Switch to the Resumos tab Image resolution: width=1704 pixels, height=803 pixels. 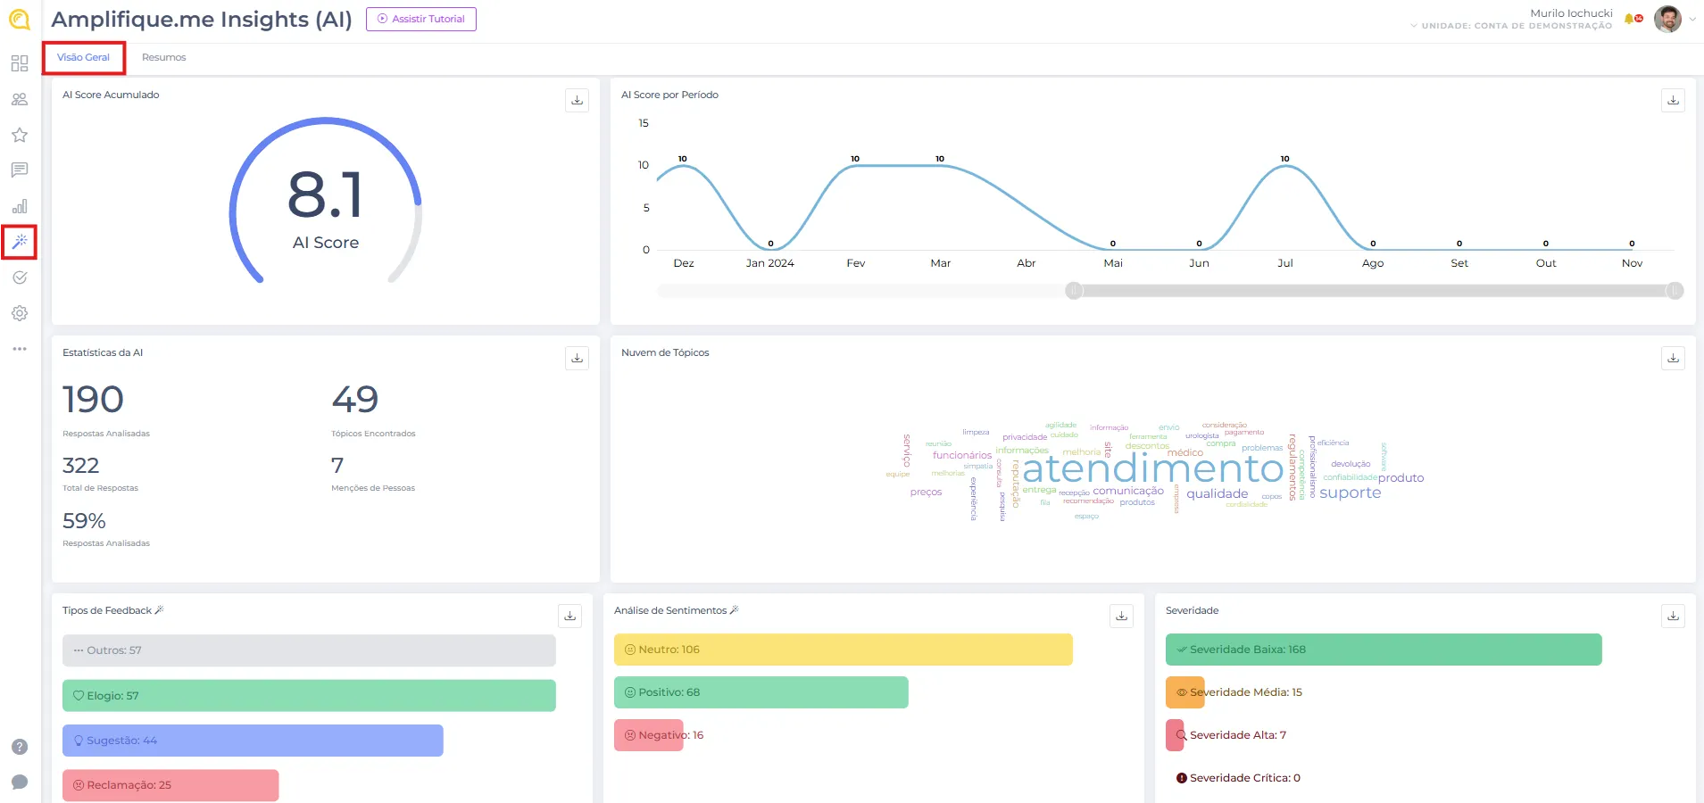coord(163,57)
